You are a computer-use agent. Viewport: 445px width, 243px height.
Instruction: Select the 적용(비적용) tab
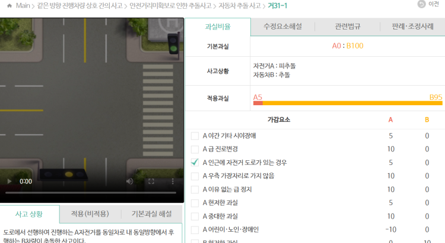pos(90,213)
